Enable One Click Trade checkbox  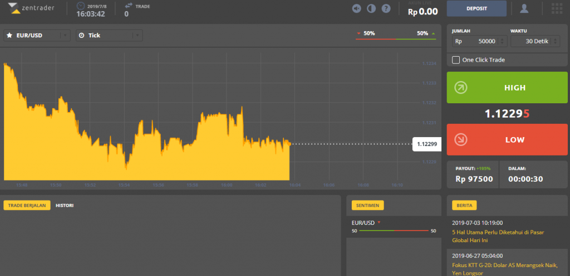coord(455,60)
